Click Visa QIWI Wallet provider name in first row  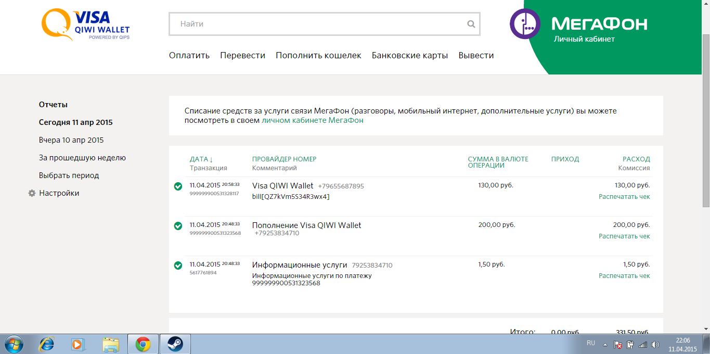283,186
